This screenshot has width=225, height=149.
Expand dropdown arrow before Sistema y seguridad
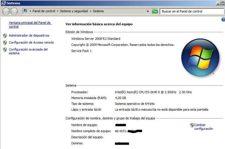[58, 11]
